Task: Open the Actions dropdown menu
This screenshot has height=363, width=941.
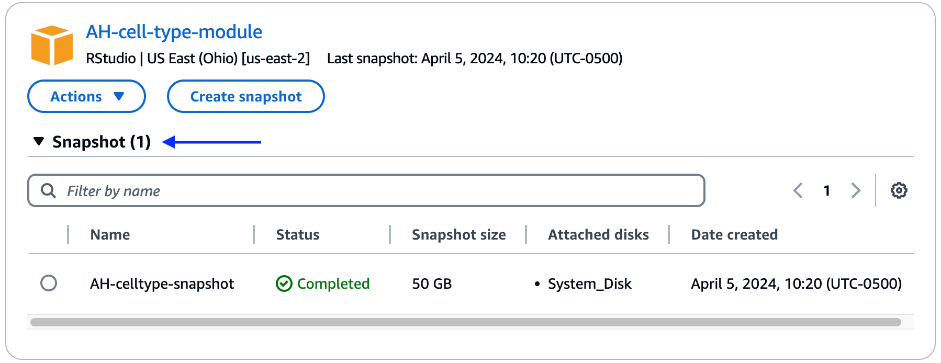Action: (86, 96)
